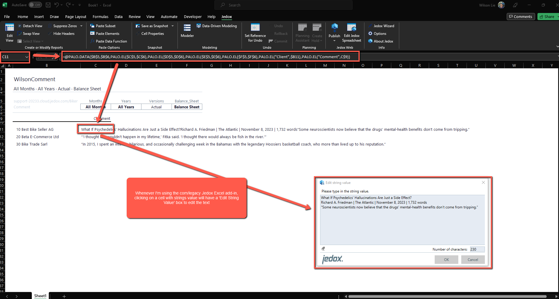
Task: Toggle the AutoSave switch
Action: click(x=35, y=5)
